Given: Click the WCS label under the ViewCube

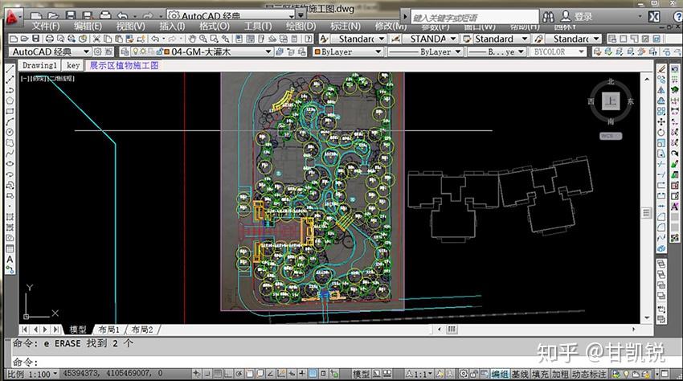Looking at the screenshot, I should pyautogui.click(x=611, y=136).
